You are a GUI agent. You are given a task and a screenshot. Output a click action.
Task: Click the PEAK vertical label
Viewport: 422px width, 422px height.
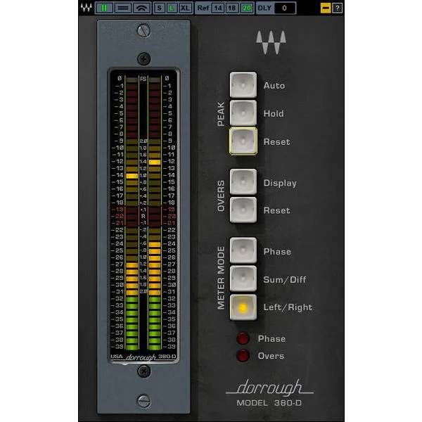pos(221,114)
